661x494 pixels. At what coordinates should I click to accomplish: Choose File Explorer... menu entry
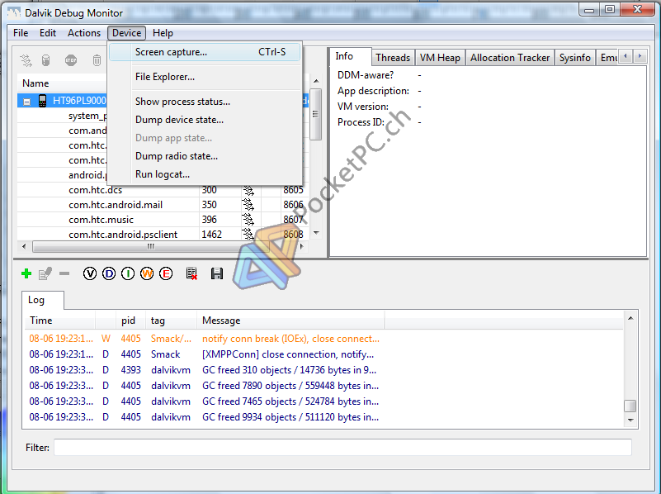[x=205, y=77]
